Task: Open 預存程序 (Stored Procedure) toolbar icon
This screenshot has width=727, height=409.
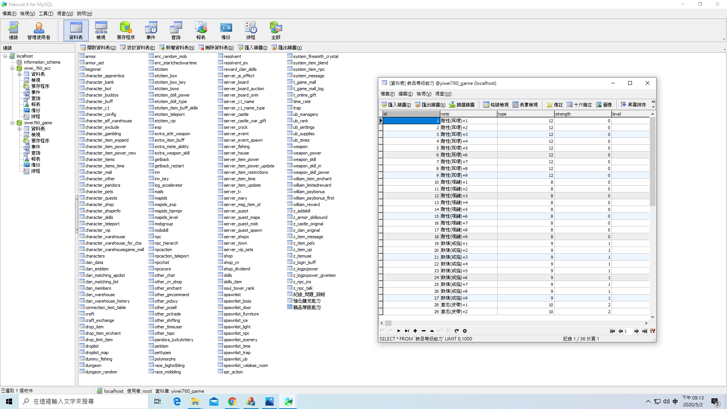Action: [126, 31]
